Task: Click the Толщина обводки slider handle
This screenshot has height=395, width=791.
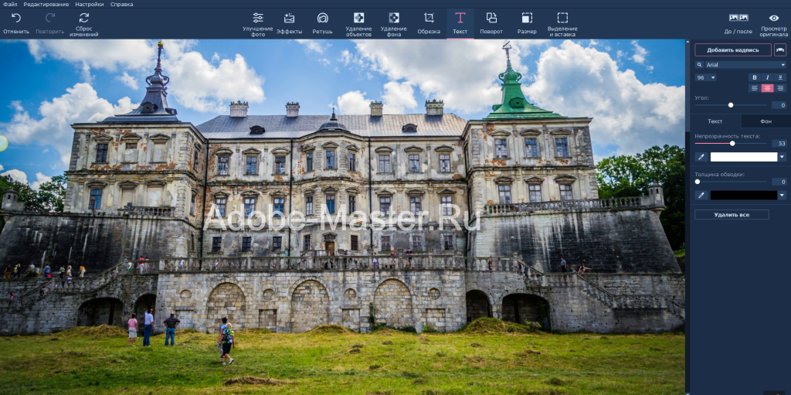Action: click(698, 182)
